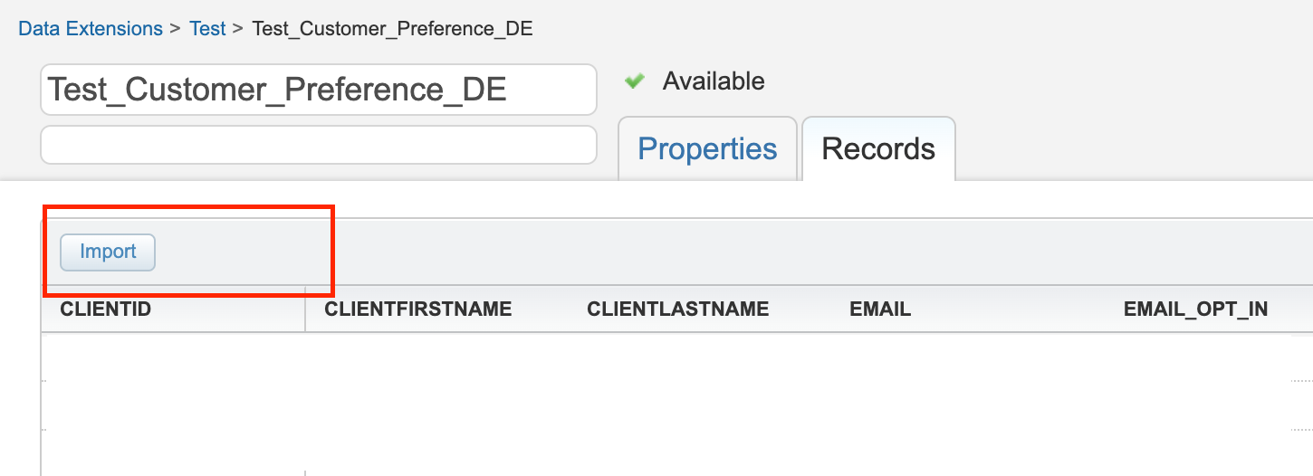Screen dimensions: 1313x476
Task: Click the CLIENTFIRSTNAME column header
Action: (x=417, y=309)
